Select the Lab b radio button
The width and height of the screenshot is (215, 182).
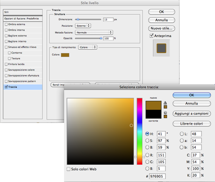pos(182,147)
